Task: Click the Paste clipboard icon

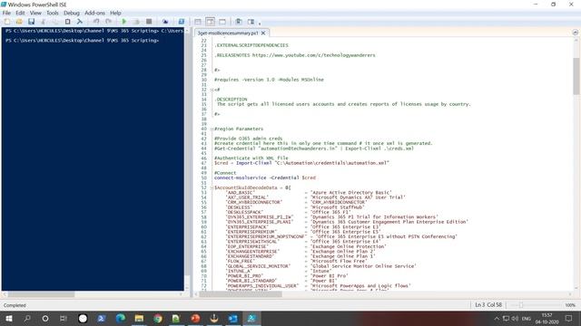Action: click(67, 22)
